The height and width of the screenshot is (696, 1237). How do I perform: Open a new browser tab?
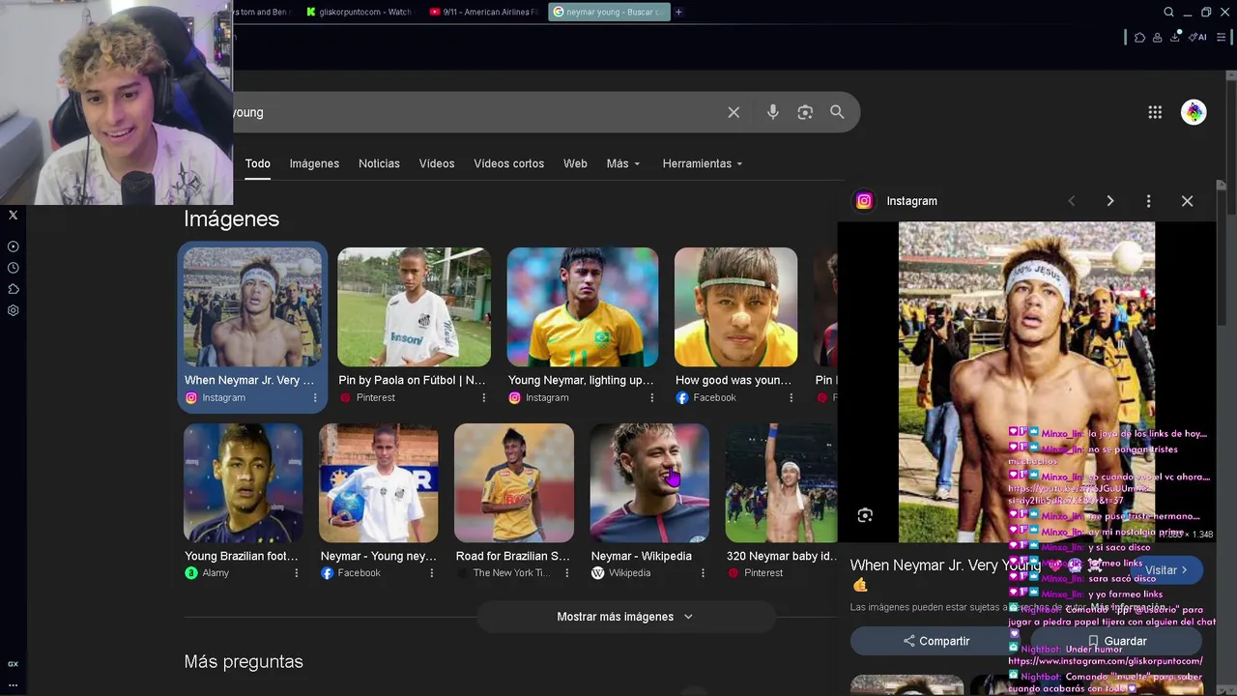pos(678,12)
